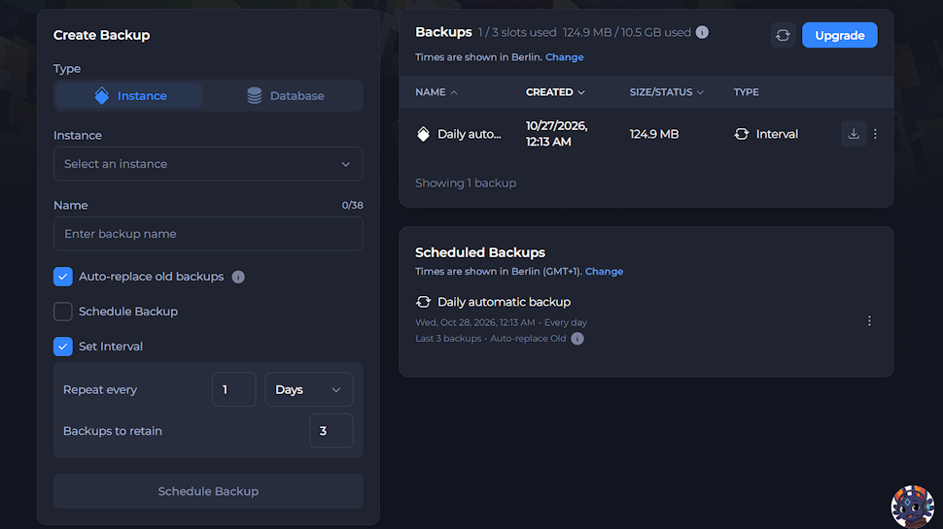943x529 pixels.
Task: Click the 0/38 name character counter
Action: [353, 206]
